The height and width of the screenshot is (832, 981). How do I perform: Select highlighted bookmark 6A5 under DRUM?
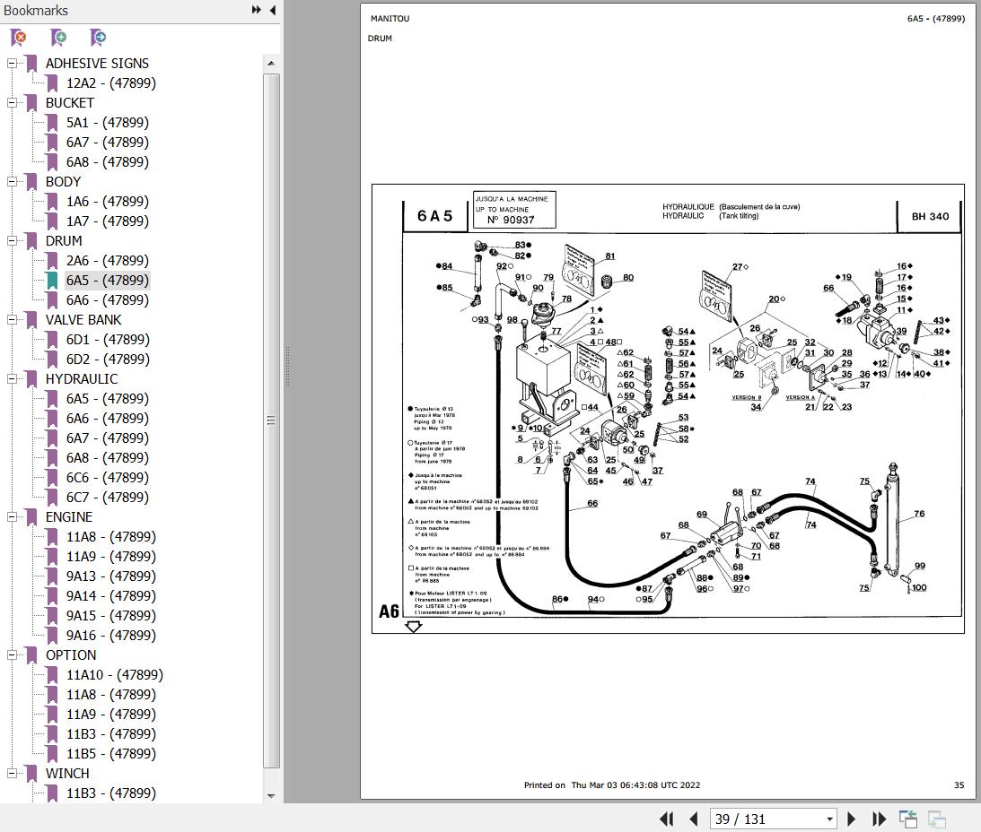click(108, 280)
